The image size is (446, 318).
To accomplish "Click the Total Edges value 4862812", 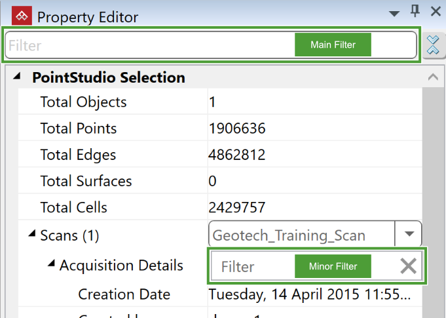I will 237,155.
